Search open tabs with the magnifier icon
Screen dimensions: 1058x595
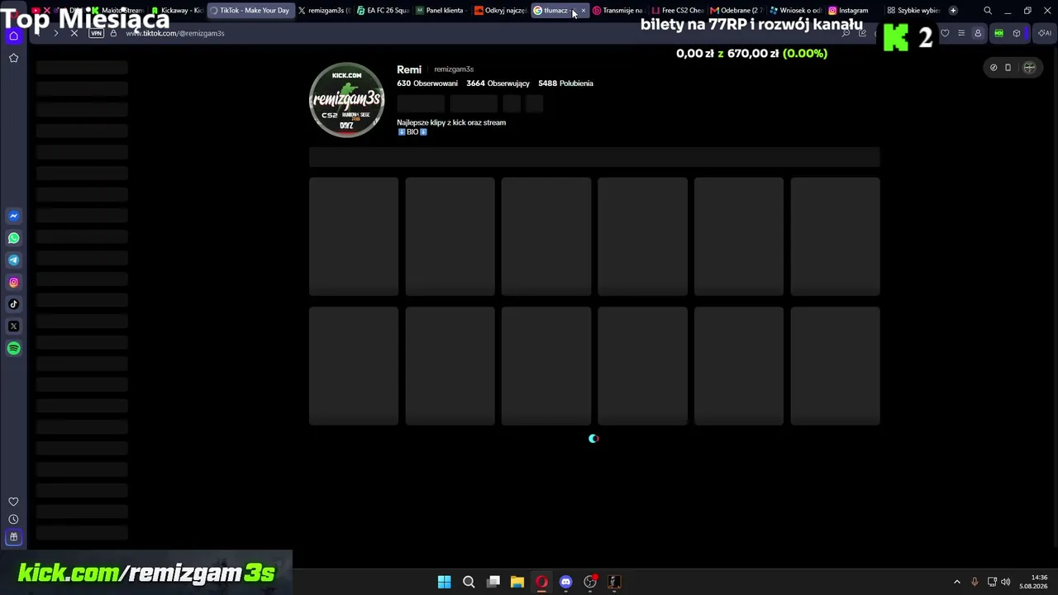[988, 11]
